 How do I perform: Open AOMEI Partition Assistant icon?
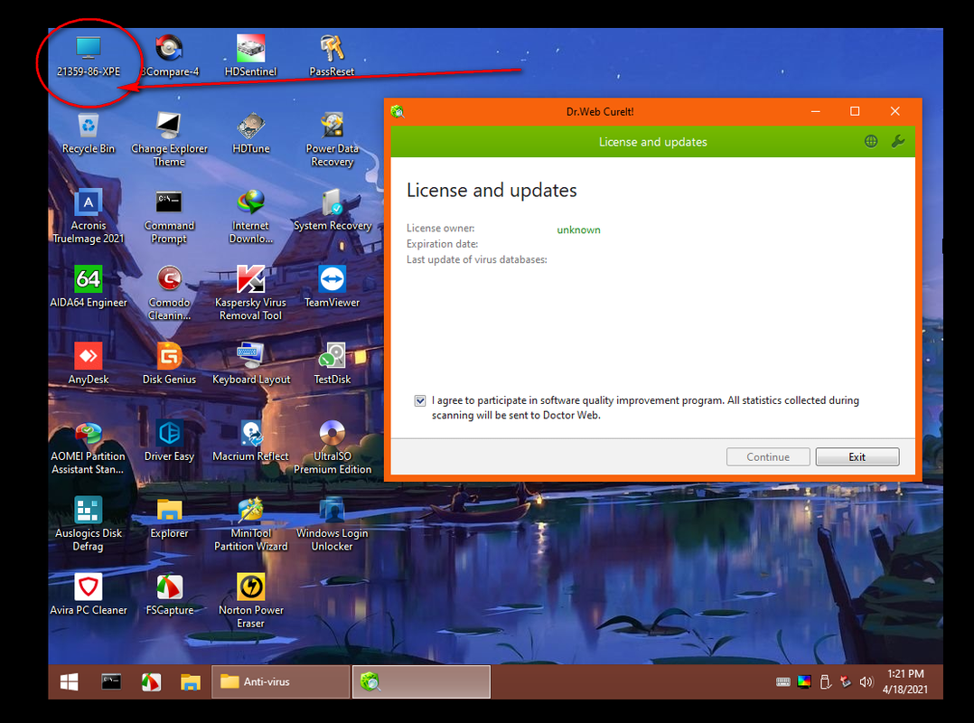89,447
